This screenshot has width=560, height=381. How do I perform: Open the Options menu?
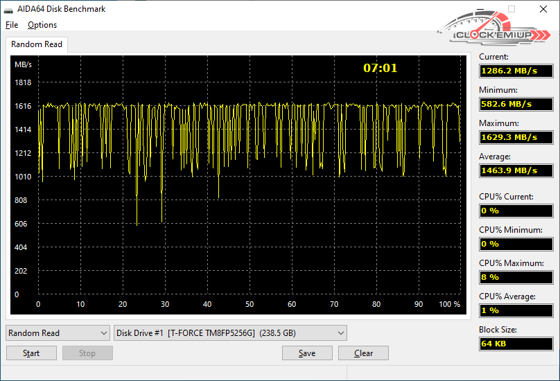coord(42,25)
